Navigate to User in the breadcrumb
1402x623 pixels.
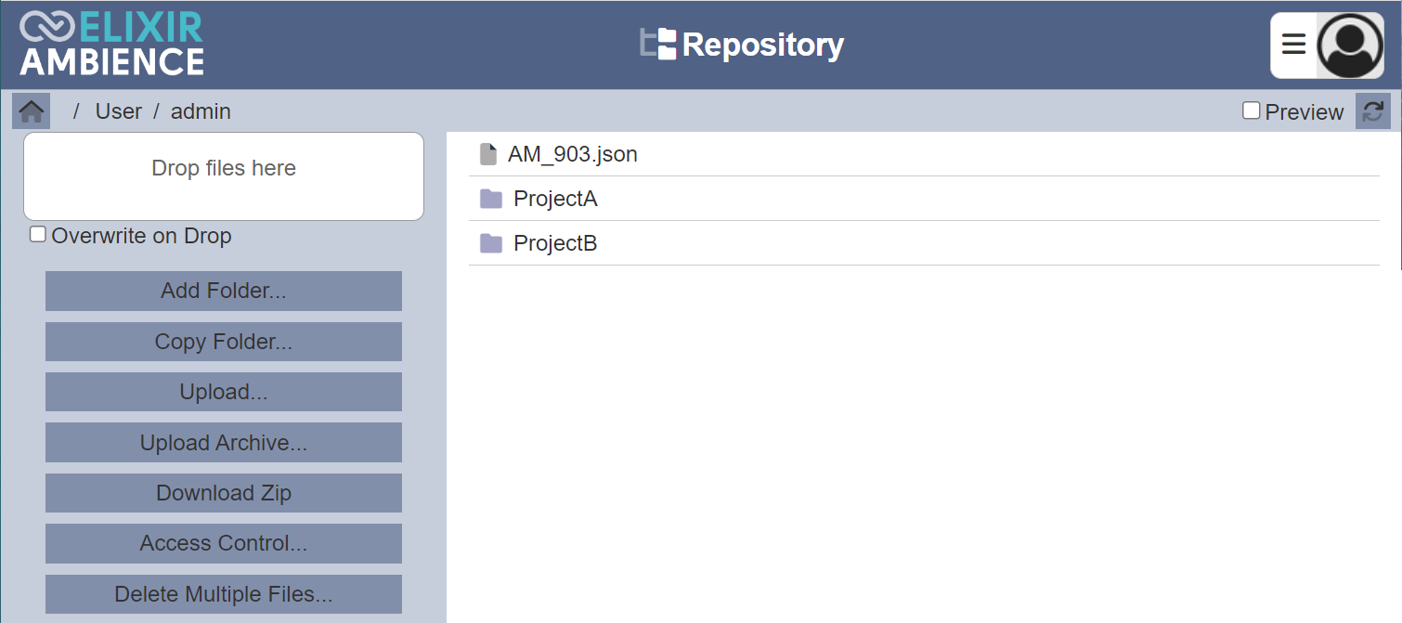pos(119,111)
